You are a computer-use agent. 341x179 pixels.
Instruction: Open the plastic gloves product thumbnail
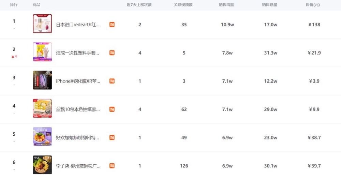(42, 52)
